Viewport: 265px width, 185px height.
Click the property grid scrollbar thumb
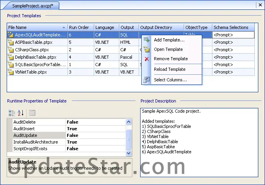129,139
